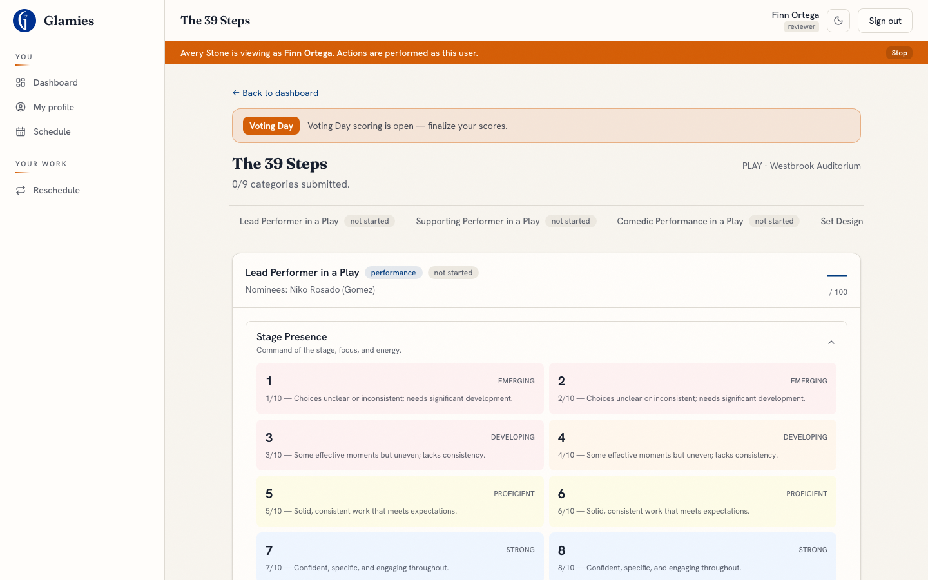The height and width of the screenshot is (580, 928).
Task: Click the Finn Ortega user name
Action: coord(795,15)
